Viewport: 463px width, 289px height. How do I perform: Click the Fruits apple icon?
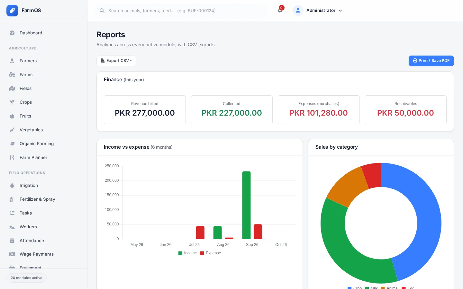click(x=12, y=116)
